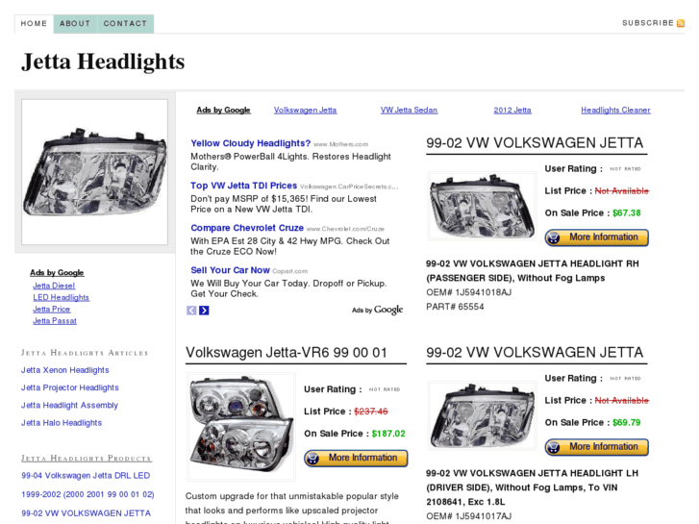Click the SUBSCRIBE link
Image resolution: width=699 pixels, height=524 pixels.
point(648,23)
